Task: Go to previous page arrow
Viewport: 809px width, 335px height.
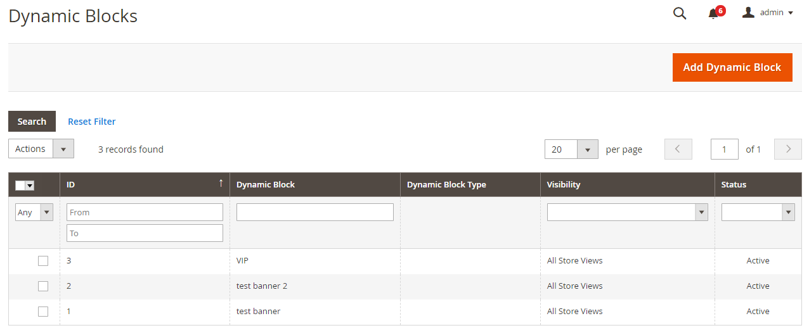Action: click(678, 149)
